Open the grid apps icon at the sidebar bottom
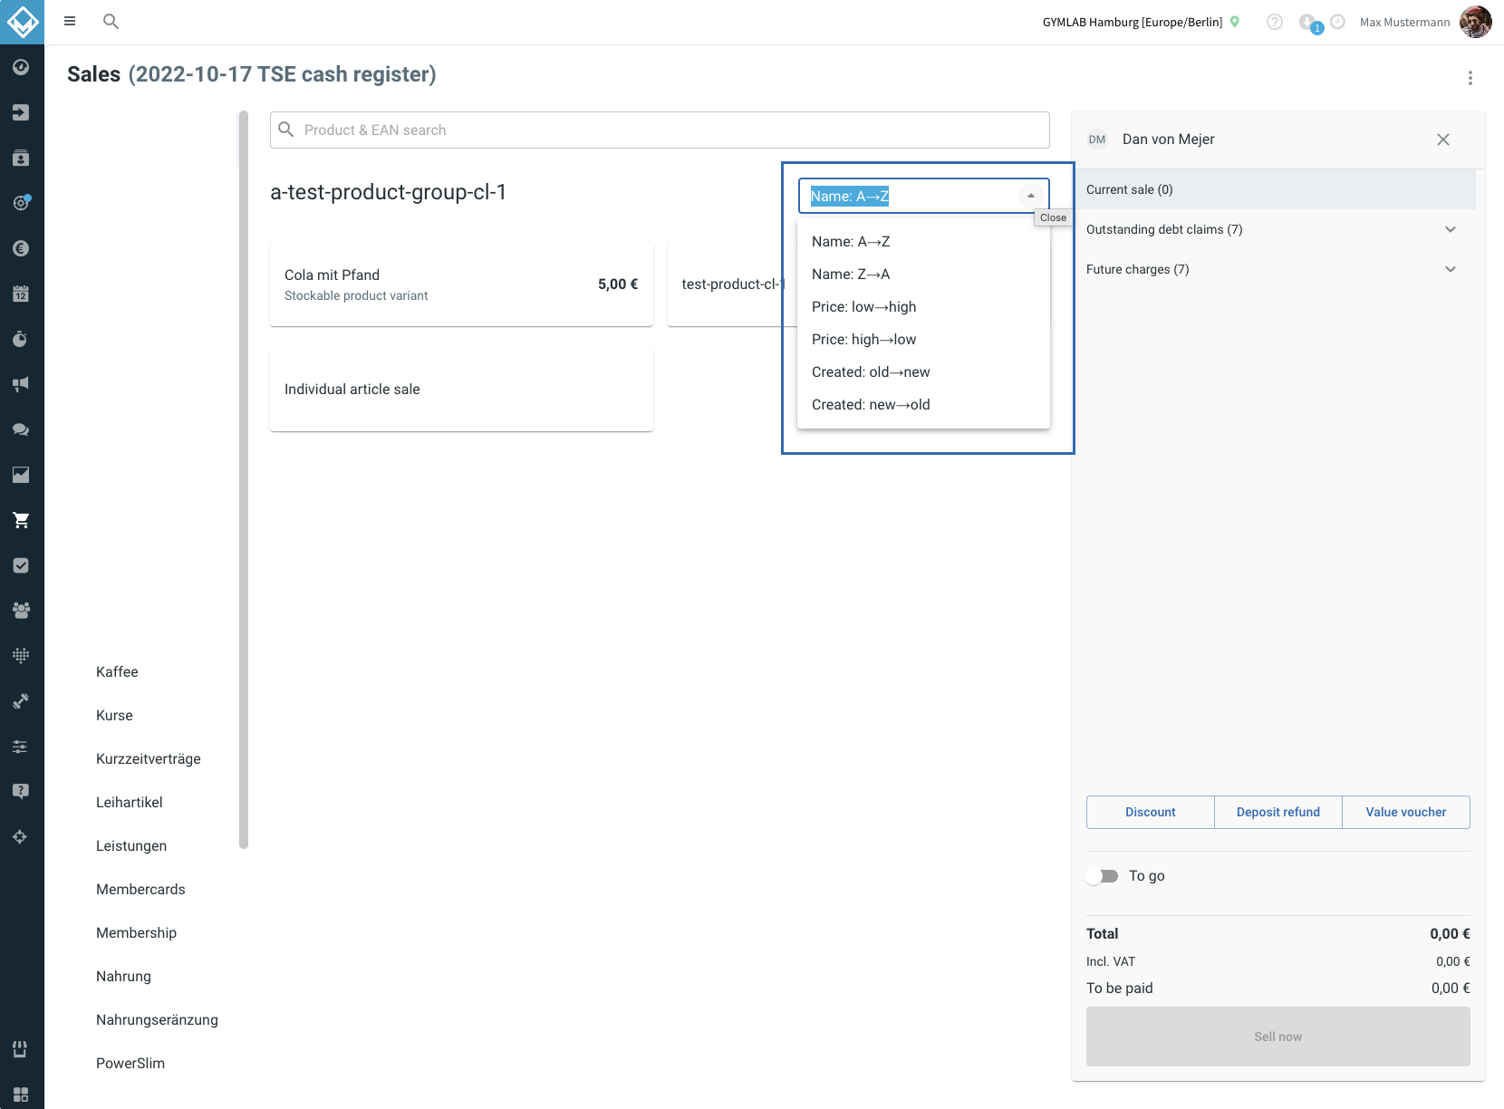1504x1109 pixels. [x=21, y=1095]
